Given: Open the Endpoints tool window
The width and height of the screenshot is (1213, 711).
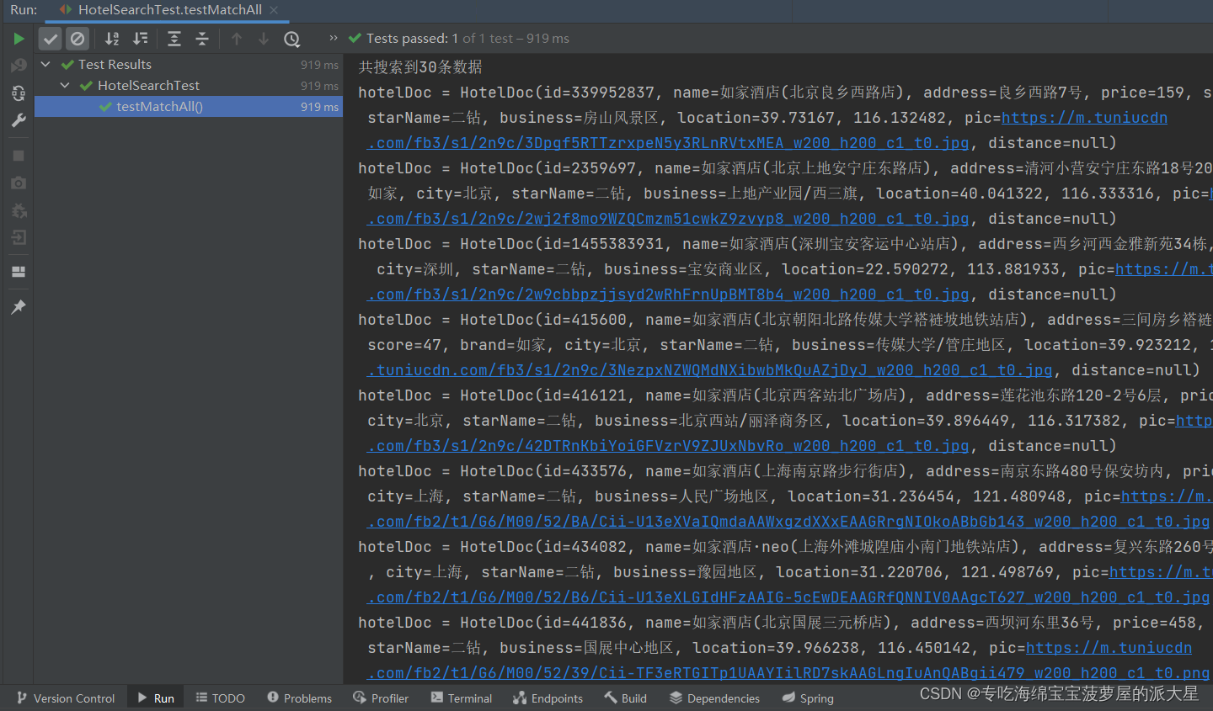Looking at the screenshot, I should [548, 698].
